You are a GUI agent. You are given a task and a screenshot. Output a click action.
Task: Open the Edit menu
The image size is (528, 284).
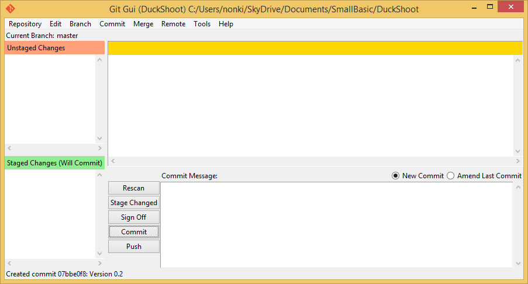[x=56, y=24]
